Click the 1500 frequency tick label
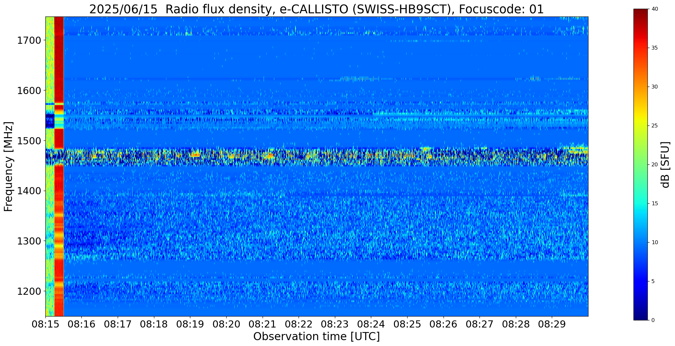 click(x=29, y=141)
